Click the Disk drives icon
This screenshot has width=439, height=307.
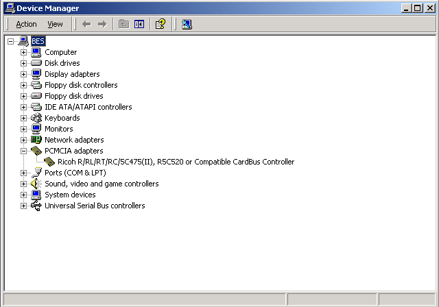(36, 63)
